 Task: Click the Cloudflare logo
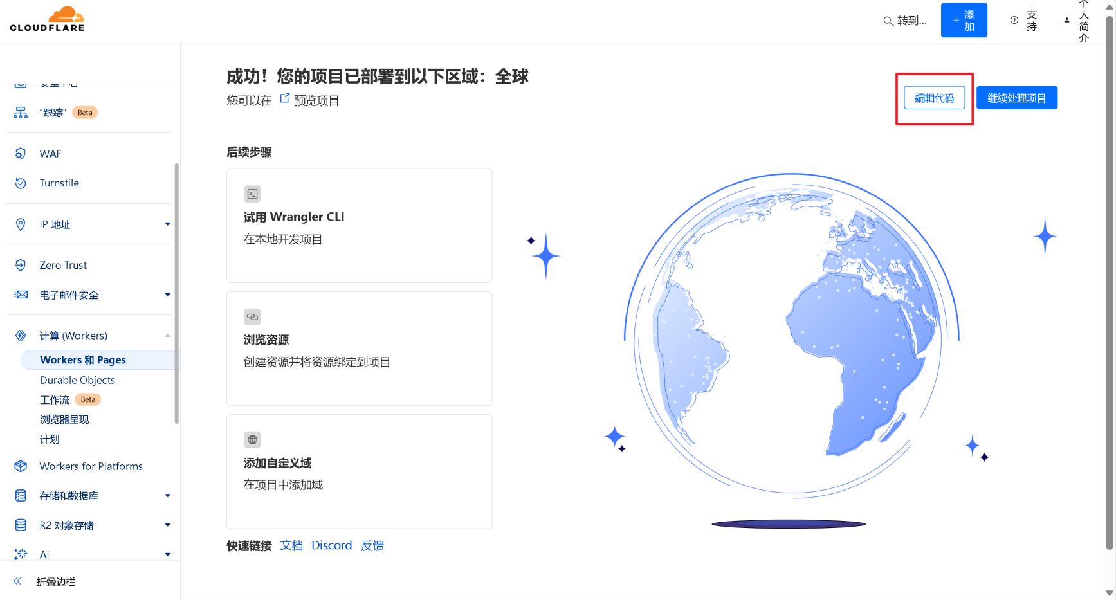(47, 19)
